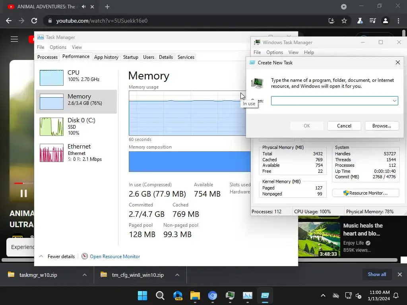Bookmark this page with the star

tap(344, 21)
